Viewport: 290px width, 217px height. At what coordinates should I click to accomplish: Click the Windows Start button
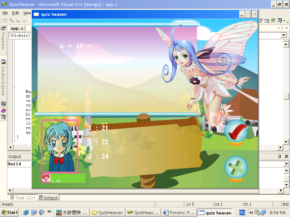(9, 212)
